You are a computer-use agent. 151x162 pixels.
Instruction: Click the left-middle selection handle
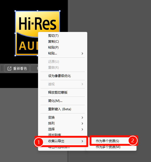coord(15,33)
